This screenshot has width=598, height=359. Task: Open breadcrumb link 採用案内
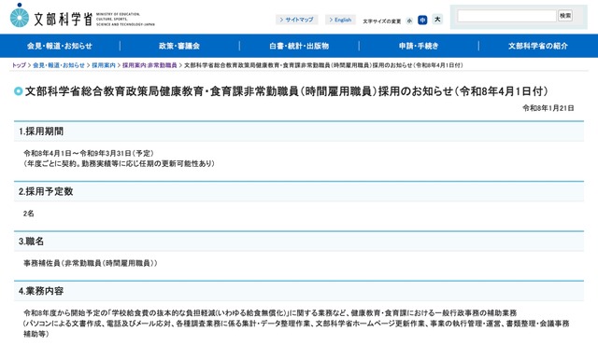(104, 65)
